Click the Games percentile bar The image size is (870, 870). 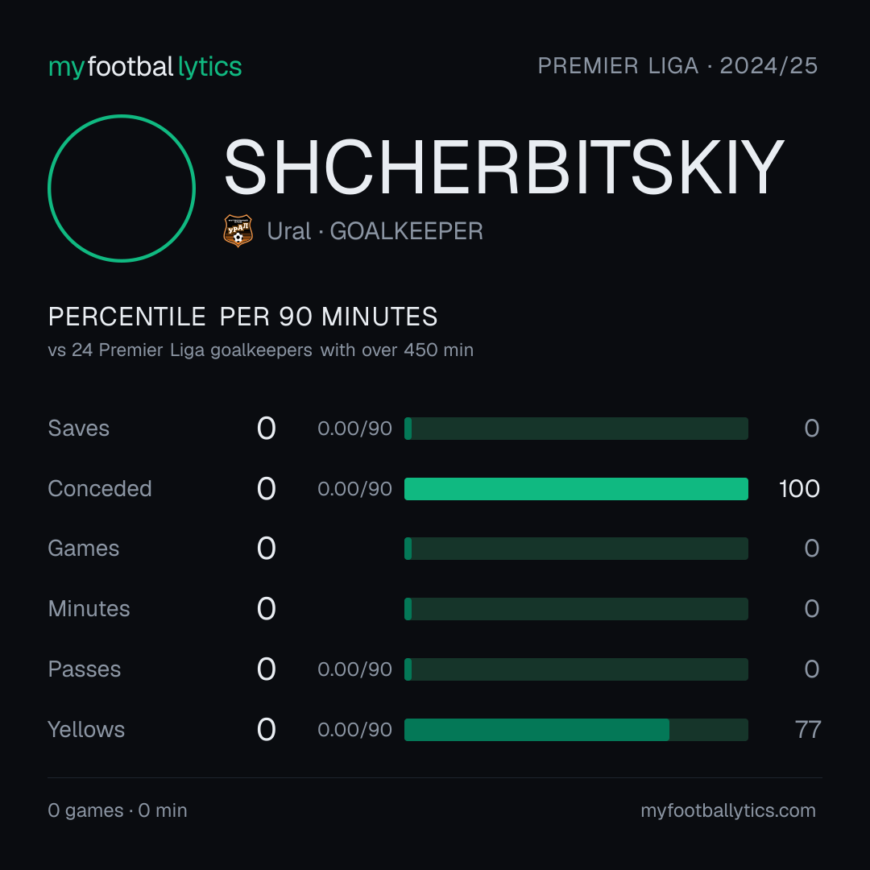pos(576,549)
